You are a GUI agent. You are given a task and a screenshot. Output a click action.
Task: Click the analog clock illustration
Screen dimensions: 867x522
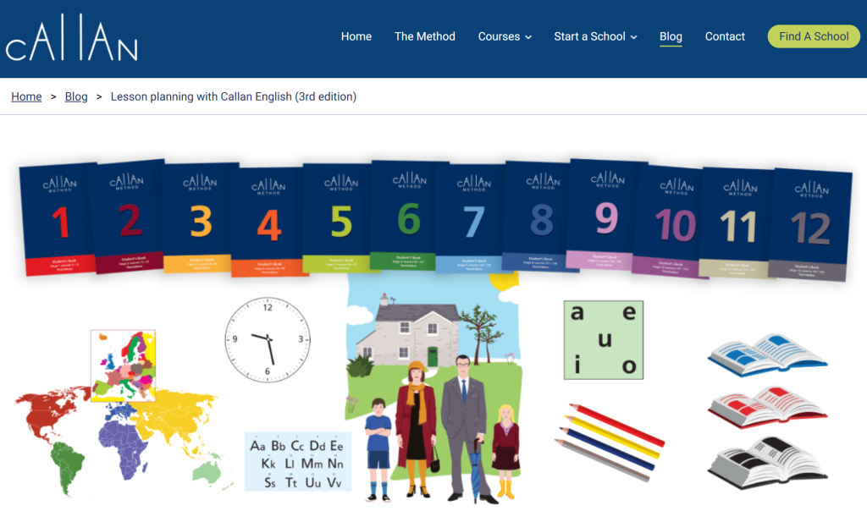(x=268, y=339)
